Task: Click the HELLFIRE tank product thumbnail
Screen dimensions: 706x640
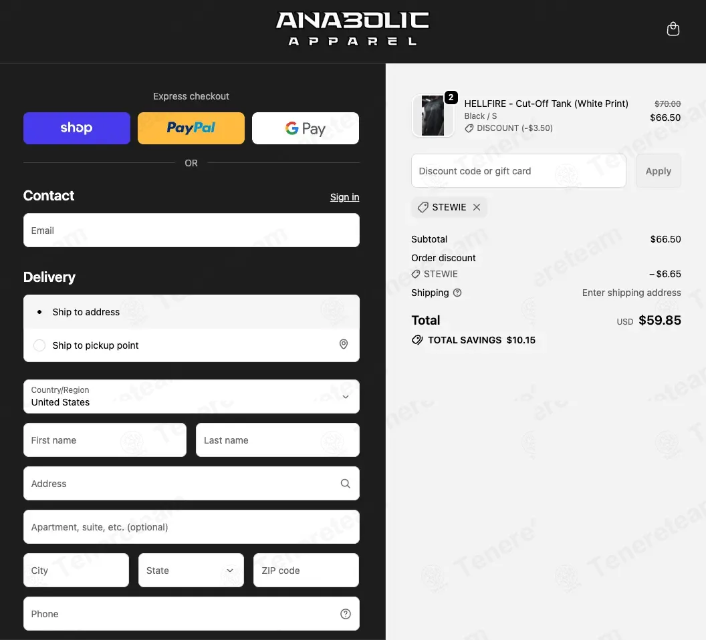Action: tap(433, 116)
